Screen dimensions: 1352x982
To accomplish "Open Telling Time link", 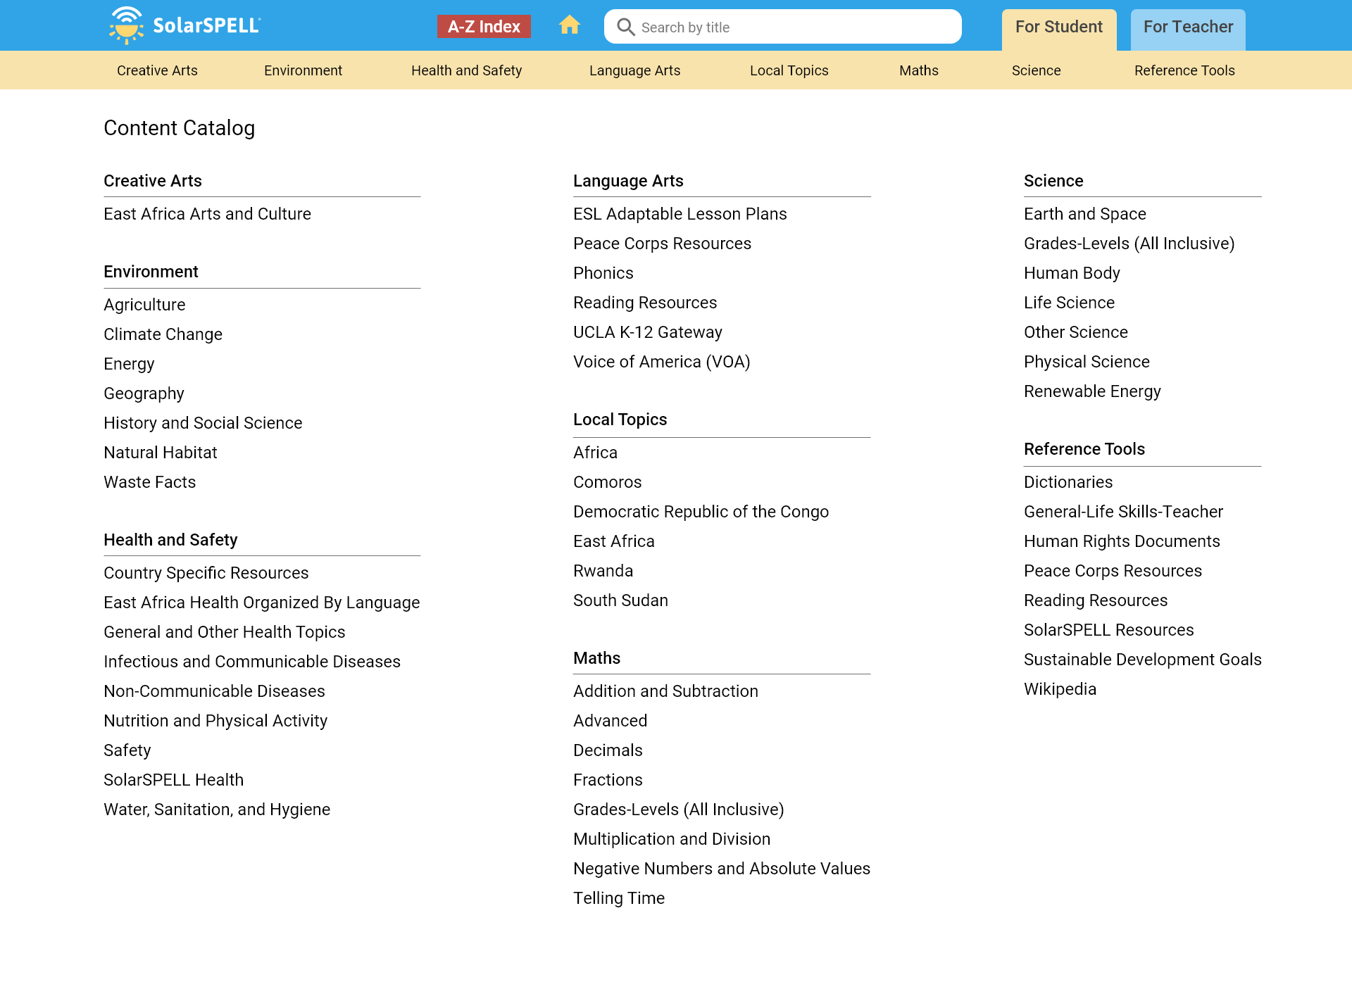I will (618, 898).
